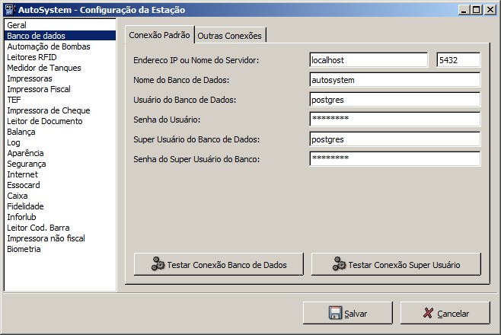Click the Usuário do Banco de Dados field

[394, 100]
